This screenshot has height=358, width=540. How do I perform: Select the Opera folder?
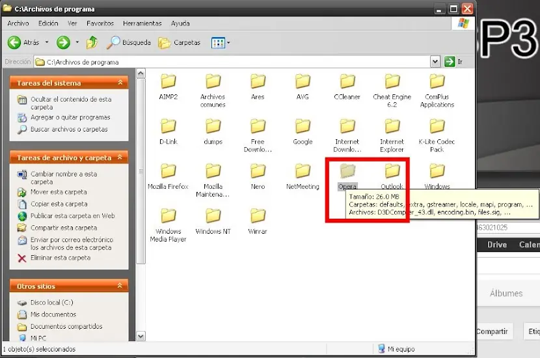coord(347,177)
